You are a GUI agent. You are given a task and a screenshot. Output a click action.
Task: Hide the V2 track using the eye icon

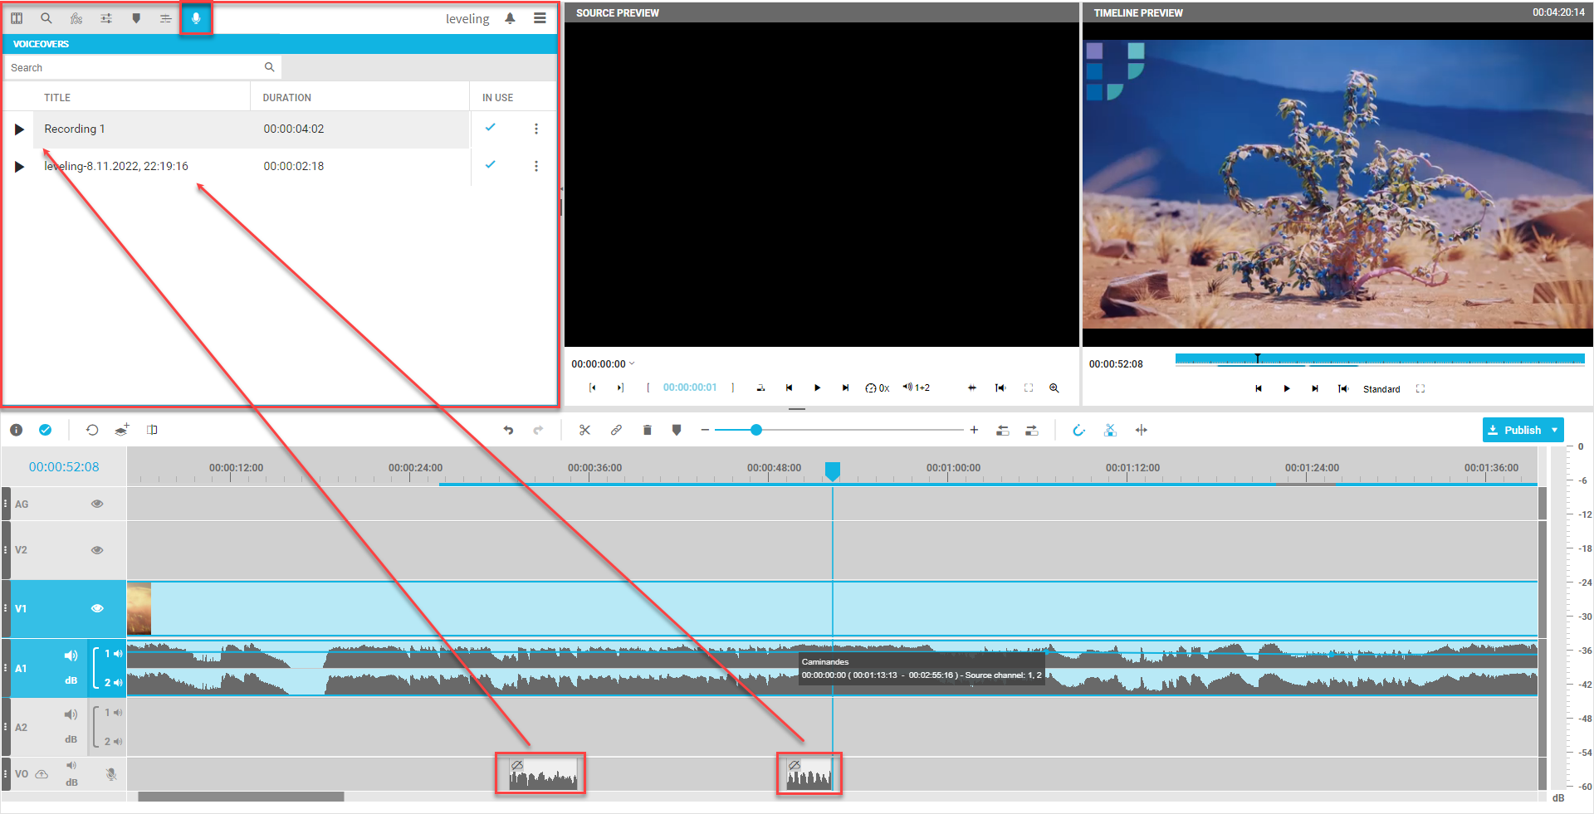pos(97,550)
